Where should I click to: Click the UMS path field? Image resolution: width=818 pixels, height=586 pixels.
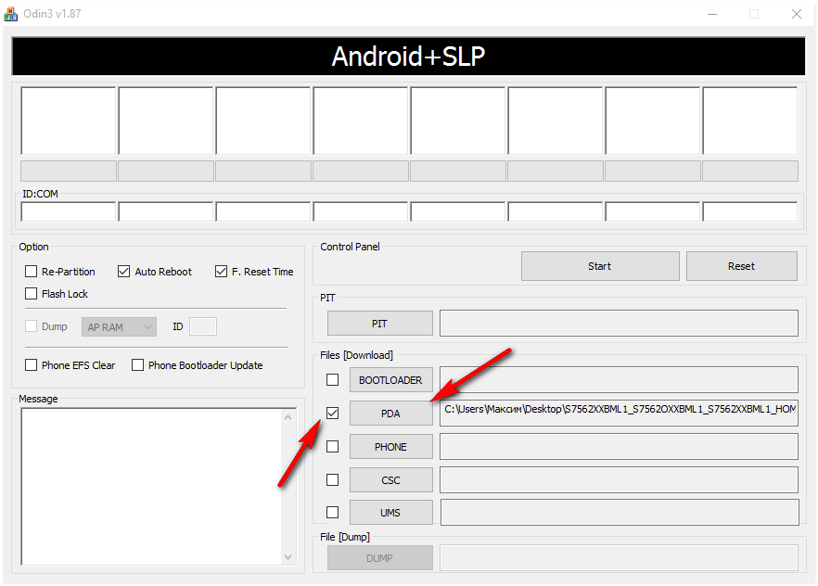(x=620, y=512)
